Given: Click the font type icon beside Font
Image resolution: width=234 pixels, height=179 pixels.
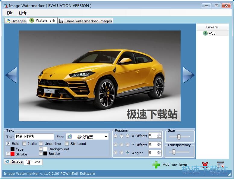Looking at the screenshot, I should (69, 137).
